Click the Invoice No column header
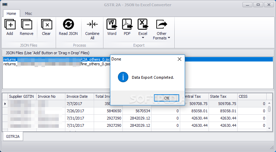276x152 pixels. pyautogui.click(x=51, y=96)
